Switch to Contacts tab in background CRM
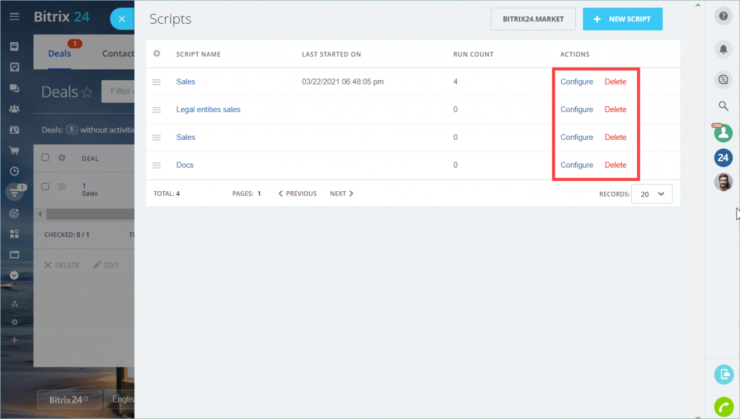 tap(118, 54)
